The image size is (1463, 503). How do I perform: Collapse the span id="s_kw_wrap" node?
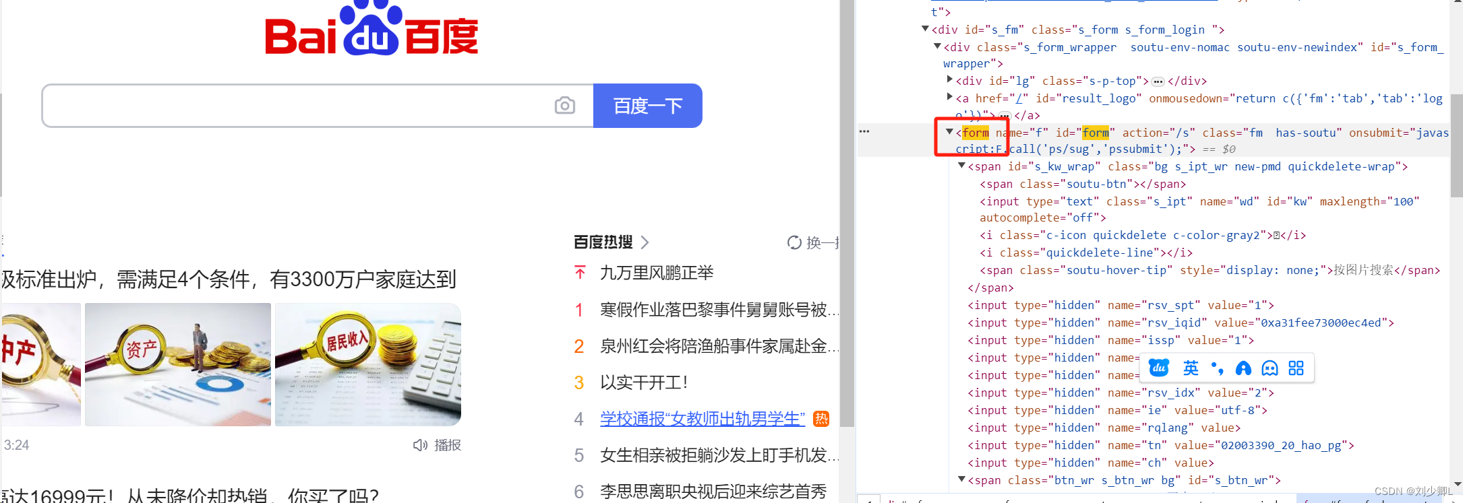962,166
